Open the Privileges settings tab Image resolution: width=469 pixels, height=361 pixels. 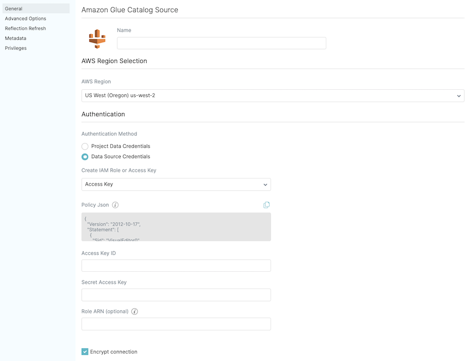(16, 48)
